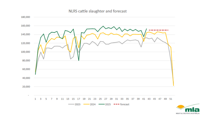Select the 100,000 y-axis label
The image size is (207, 116).
coord(25,52)
